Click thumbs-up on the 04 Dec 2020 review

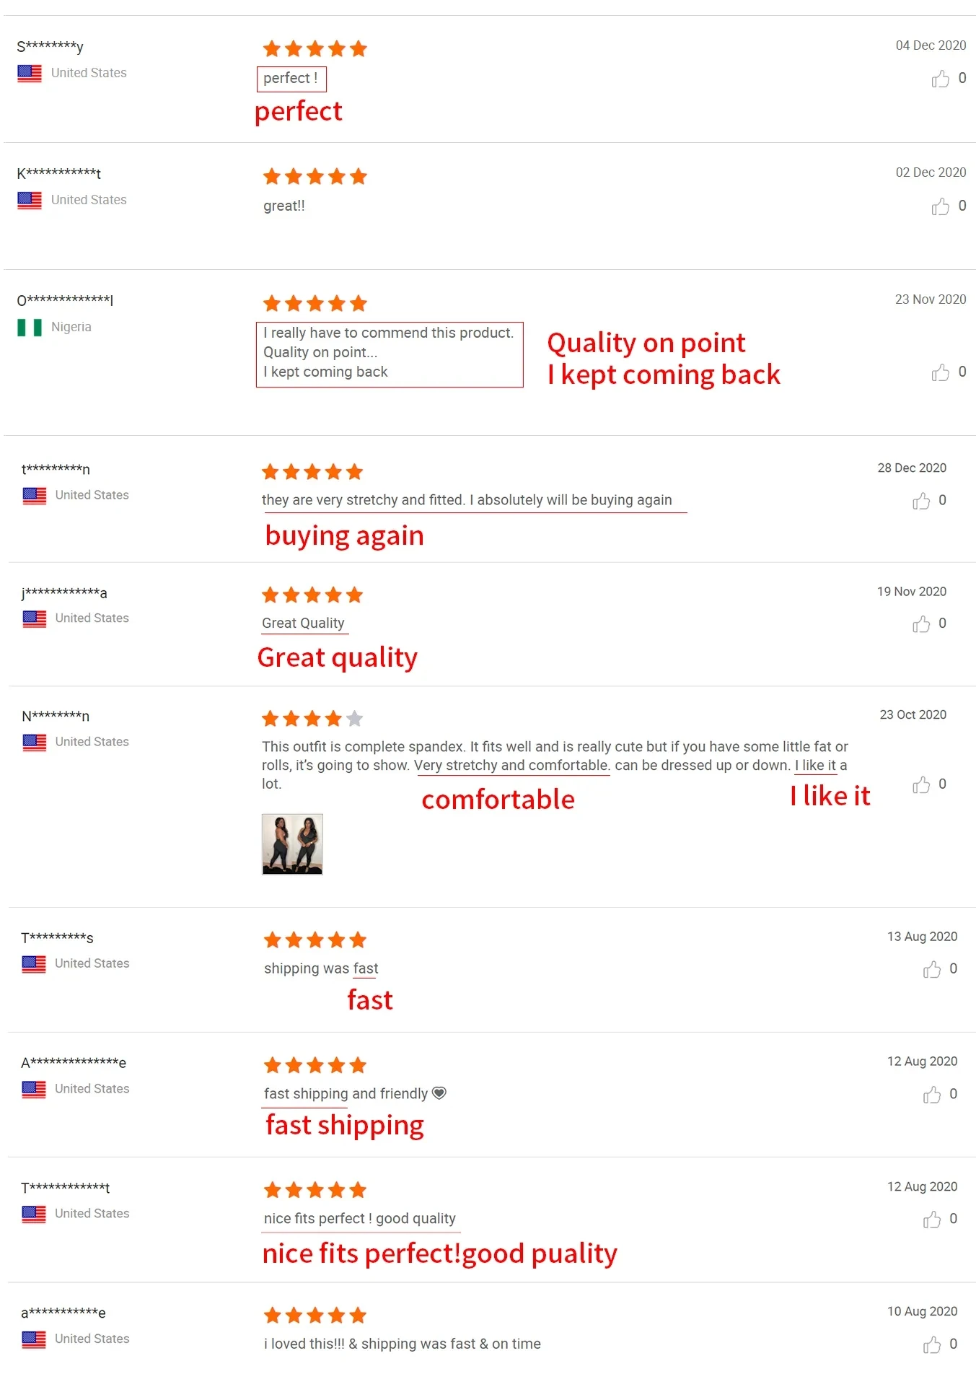coord(940,79)
